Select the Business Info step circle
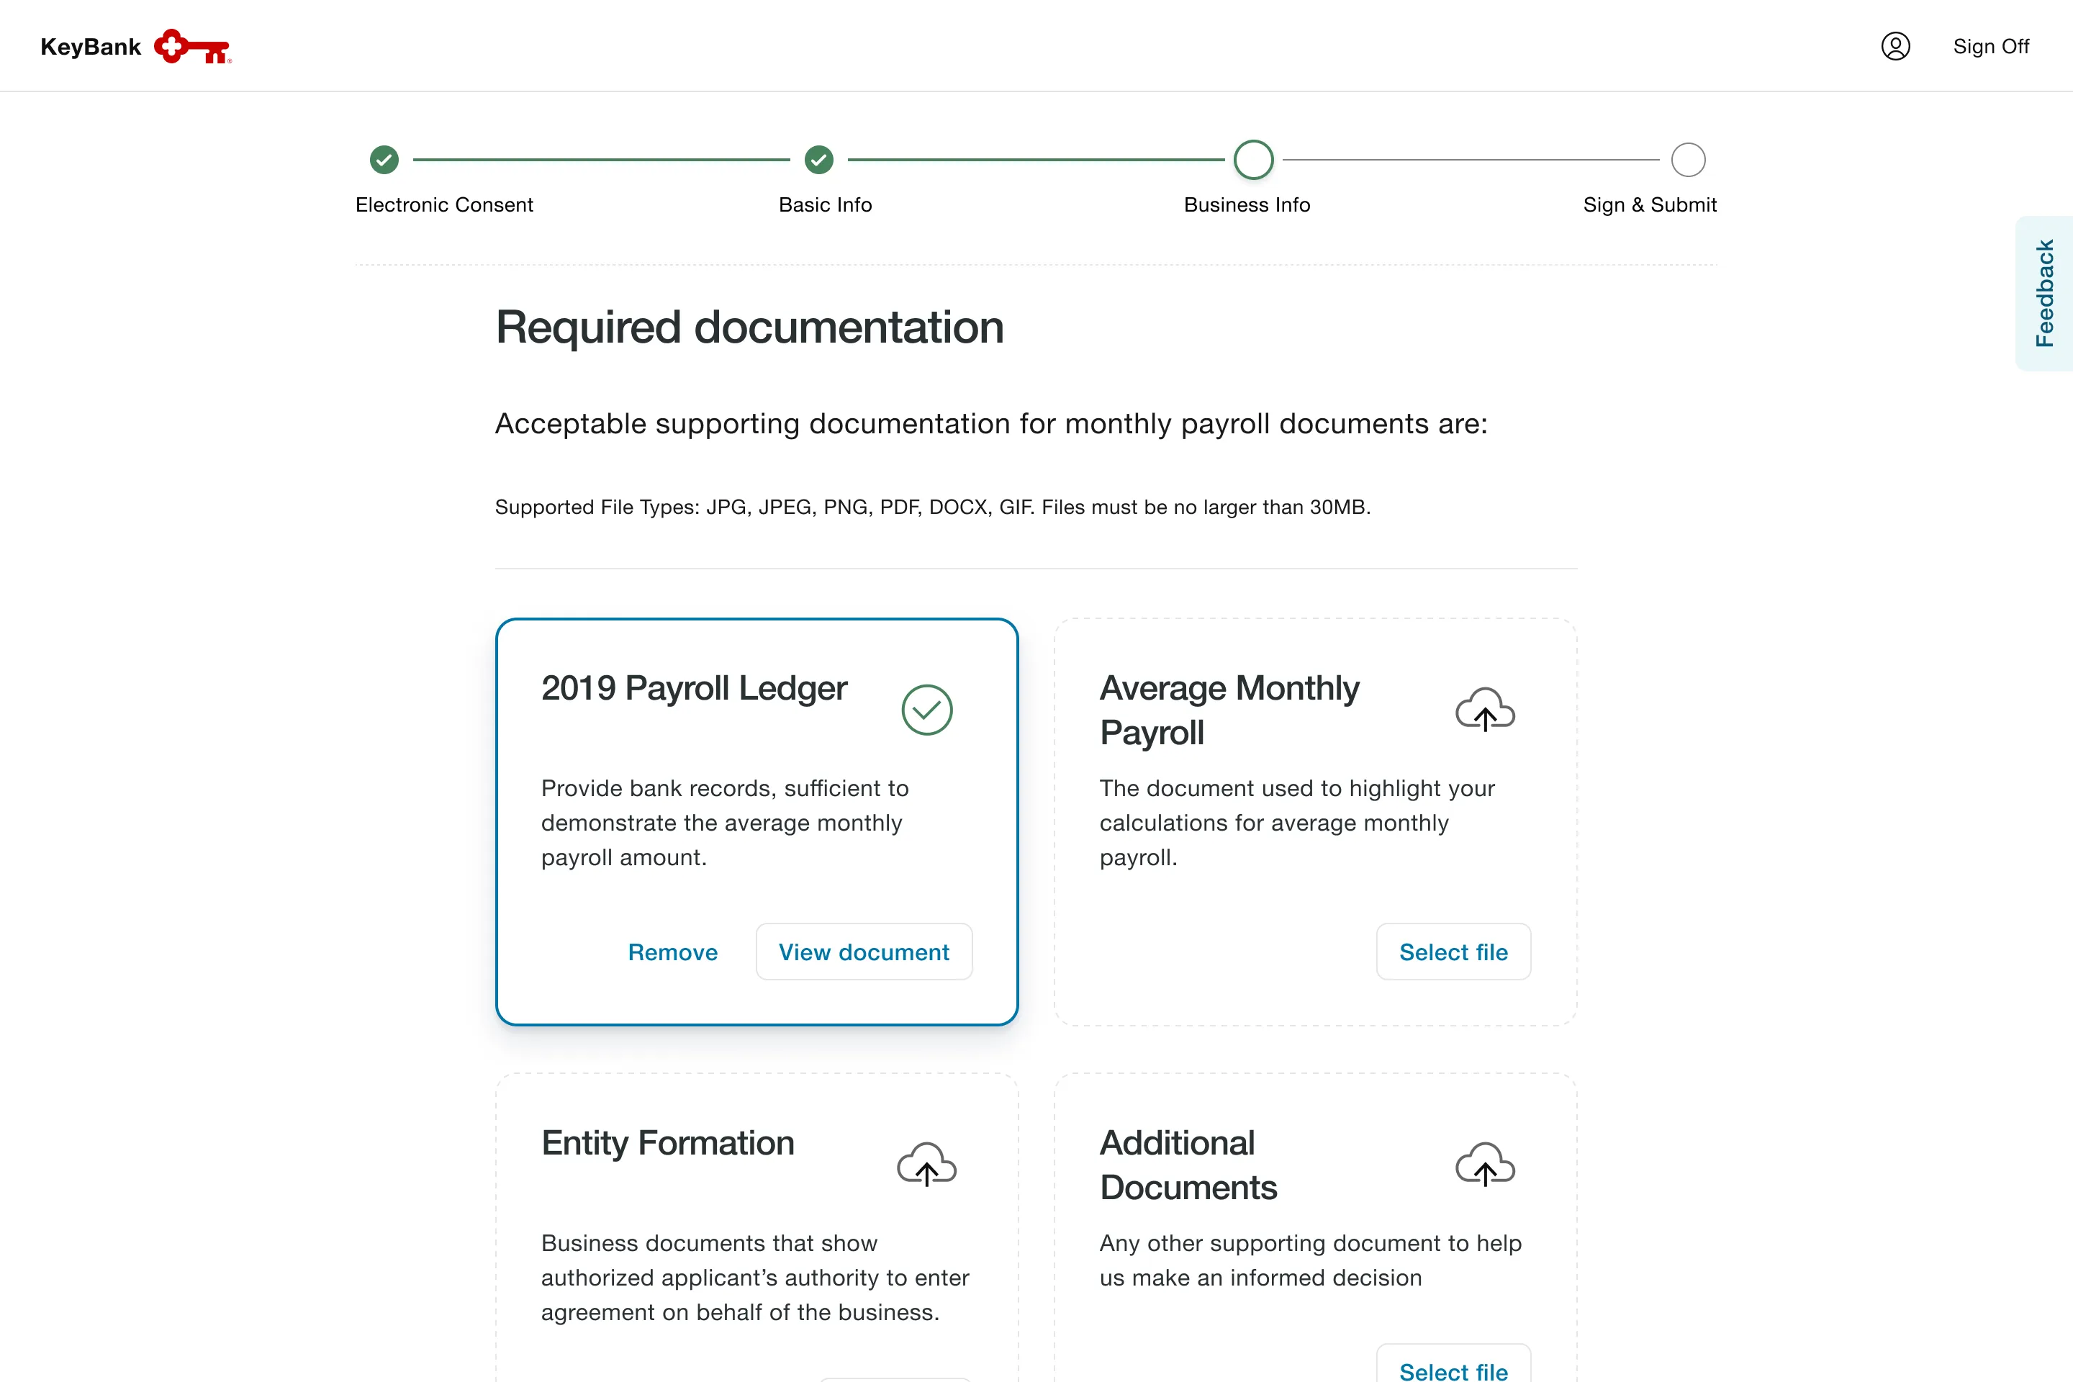This screenshot has width=2073, height=1382. pos(1253,160)
